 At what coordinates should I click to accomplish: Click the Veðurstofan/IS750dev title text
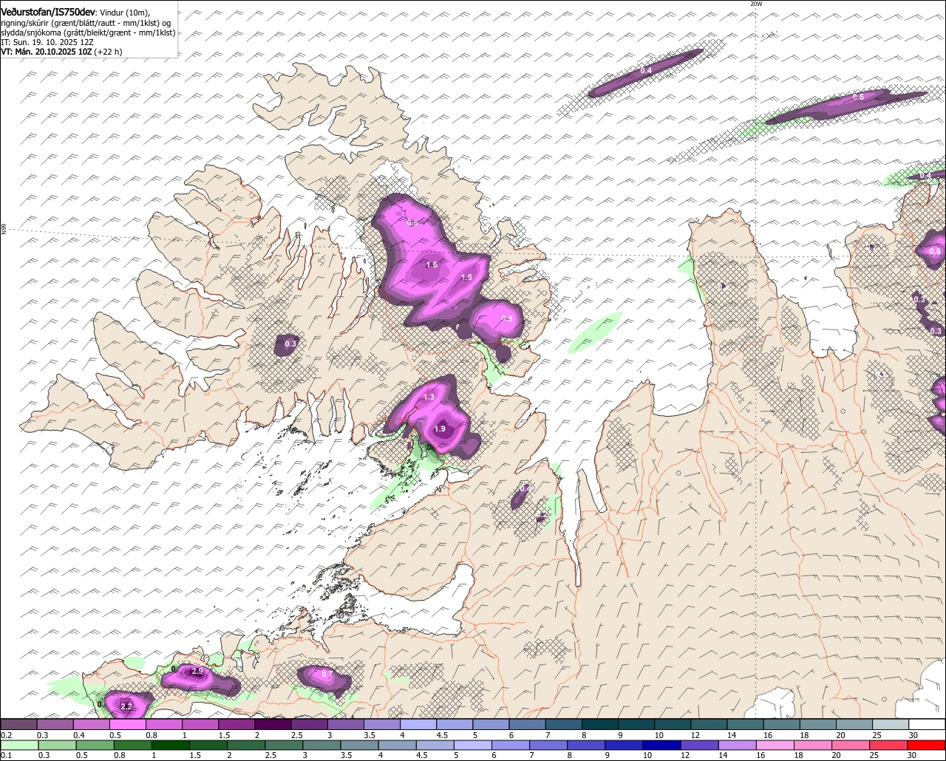tap(48, 12)
